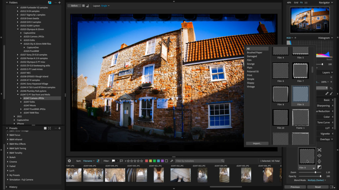339x190 pixels.
Task: Filter by one star rating
Action: pyautogui.click(x=128, y=161)
